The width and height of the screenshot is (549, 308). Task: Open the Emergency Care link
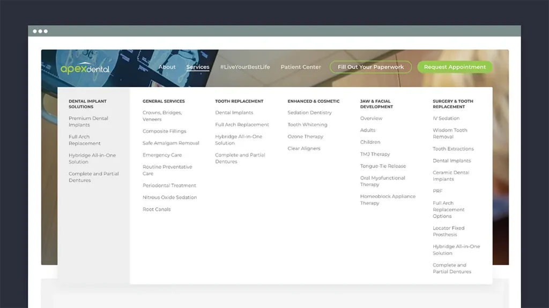pyautogui.click(x=162, y=155)
